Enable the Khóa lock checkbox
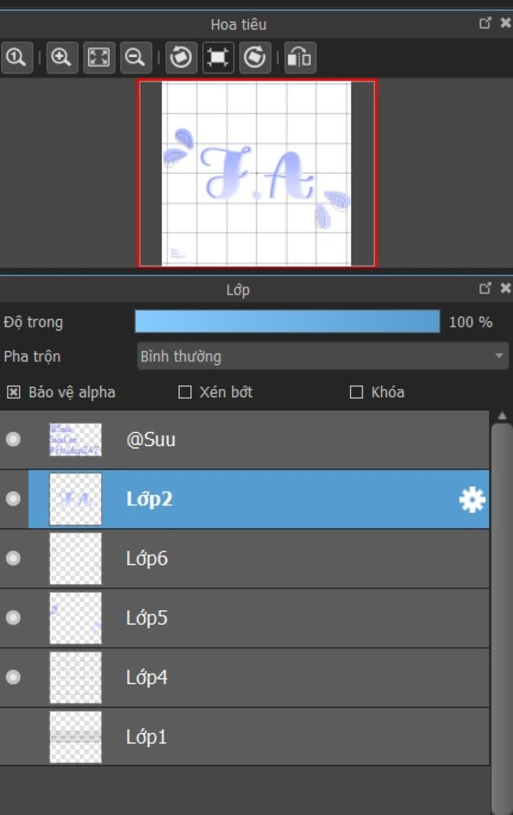 (356, 392)
